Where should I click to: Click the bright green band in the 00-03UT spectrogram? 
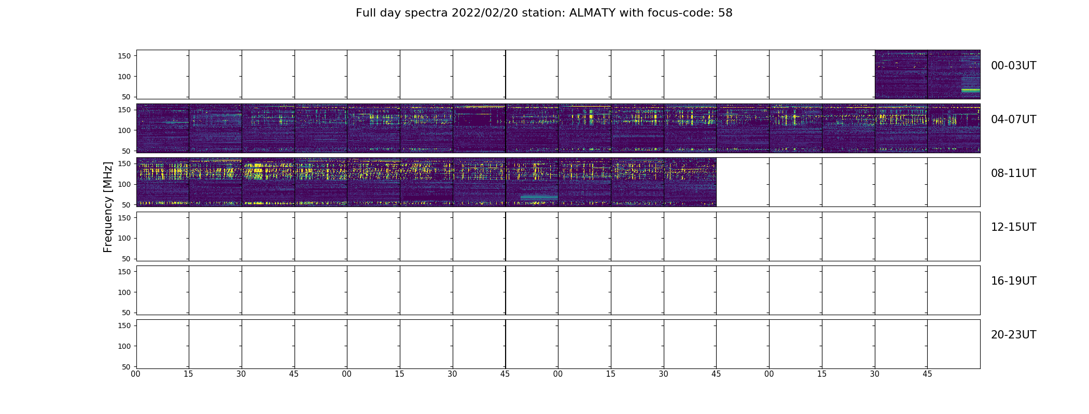(x=971, y=90)
